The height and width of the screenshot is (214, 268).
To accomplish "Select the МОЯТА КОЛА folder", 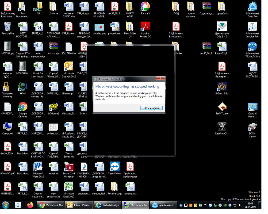I will (x=130, y=10).
